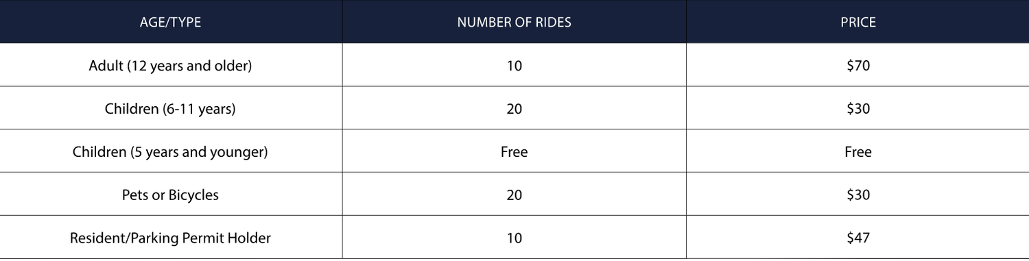
Task: Click the $70 adult price
Action: click(x=858, y=66)
